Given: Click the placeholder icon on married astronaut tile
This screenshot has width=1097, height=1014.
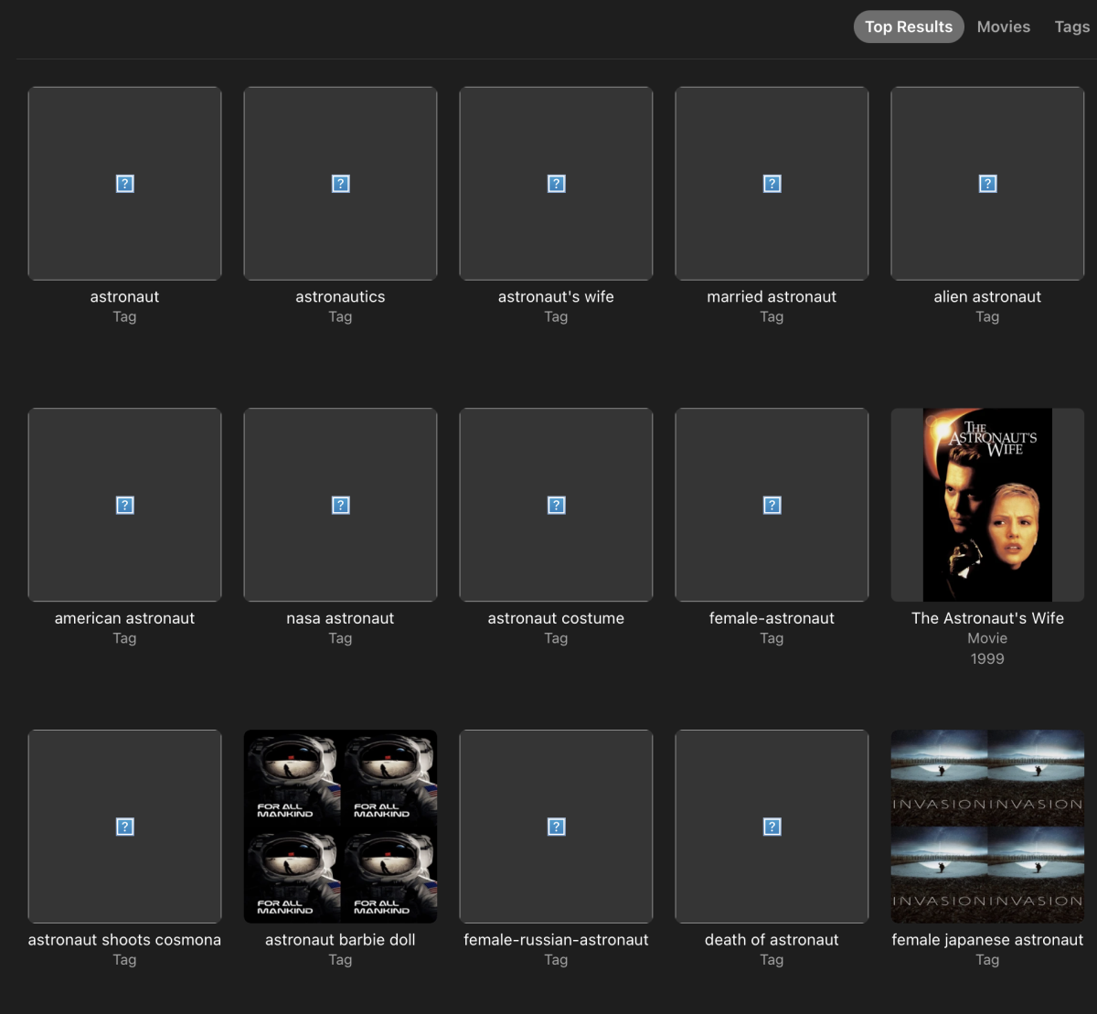Looking at the screenshot, I should [772, 183].
